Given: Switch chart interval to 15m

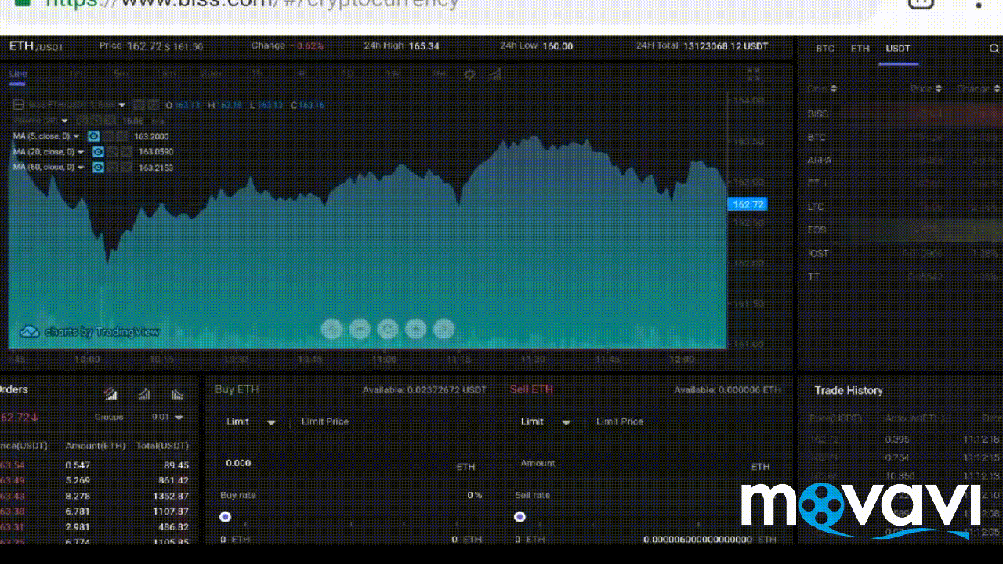Looking at the screenshot, I should click(x=165, y=74).
